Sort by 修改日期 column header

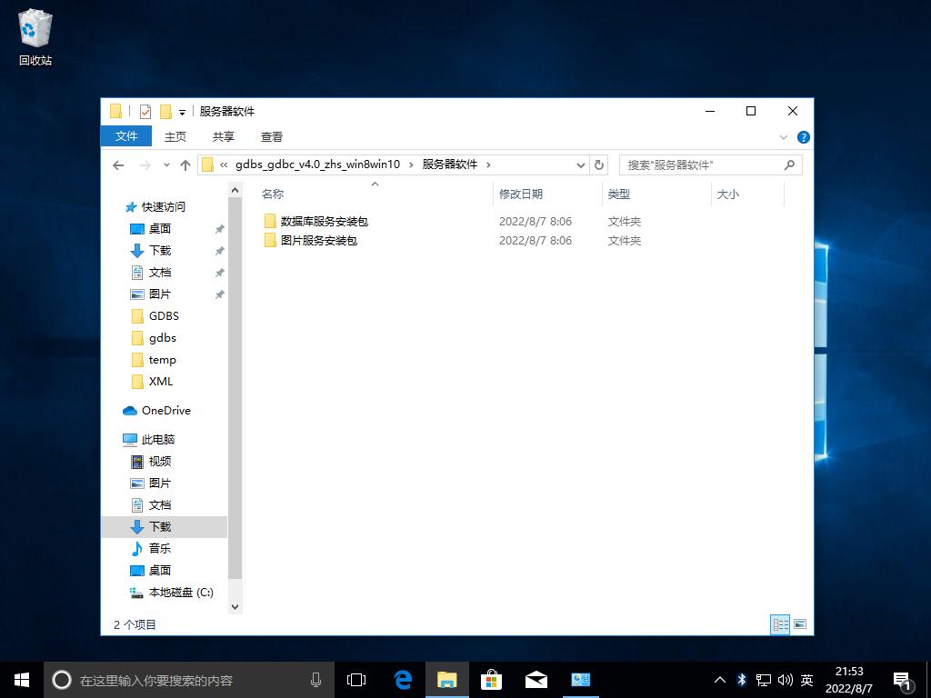pyautogui.click(x=521, y=194)
